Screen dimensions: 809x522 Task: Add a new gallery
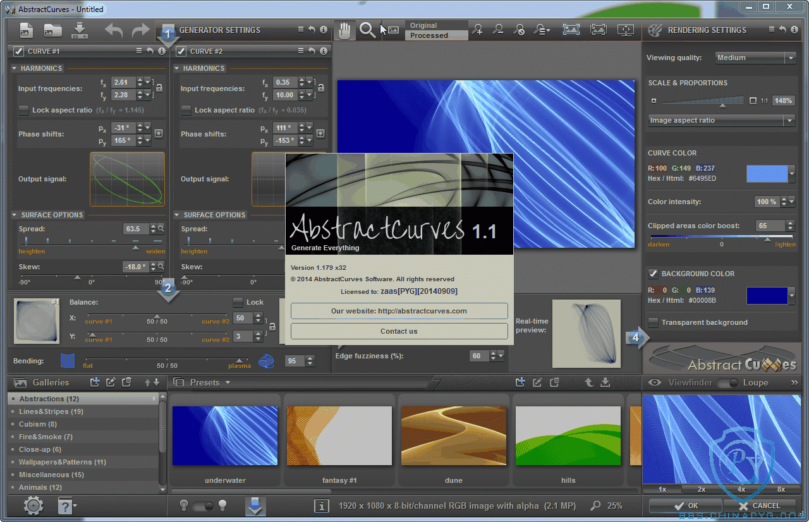click(x=95, y=382)
